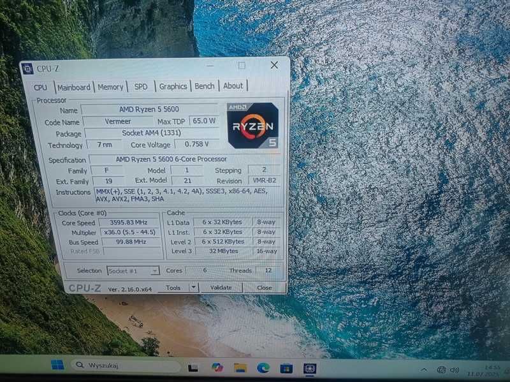Switch to the CPU tab
Image resolution: width=510 pixels, height=382 pixels.
[x=41, y=87]
